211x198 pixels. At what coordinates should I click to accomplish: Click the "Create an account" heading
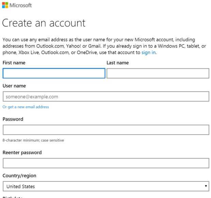(44, 23)
